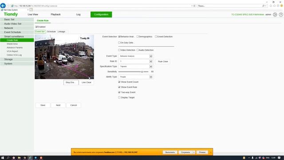The height and width of the screenshot is (160, 284).
Task: Open the Configuration tab
Action: [x=101, y=15]
